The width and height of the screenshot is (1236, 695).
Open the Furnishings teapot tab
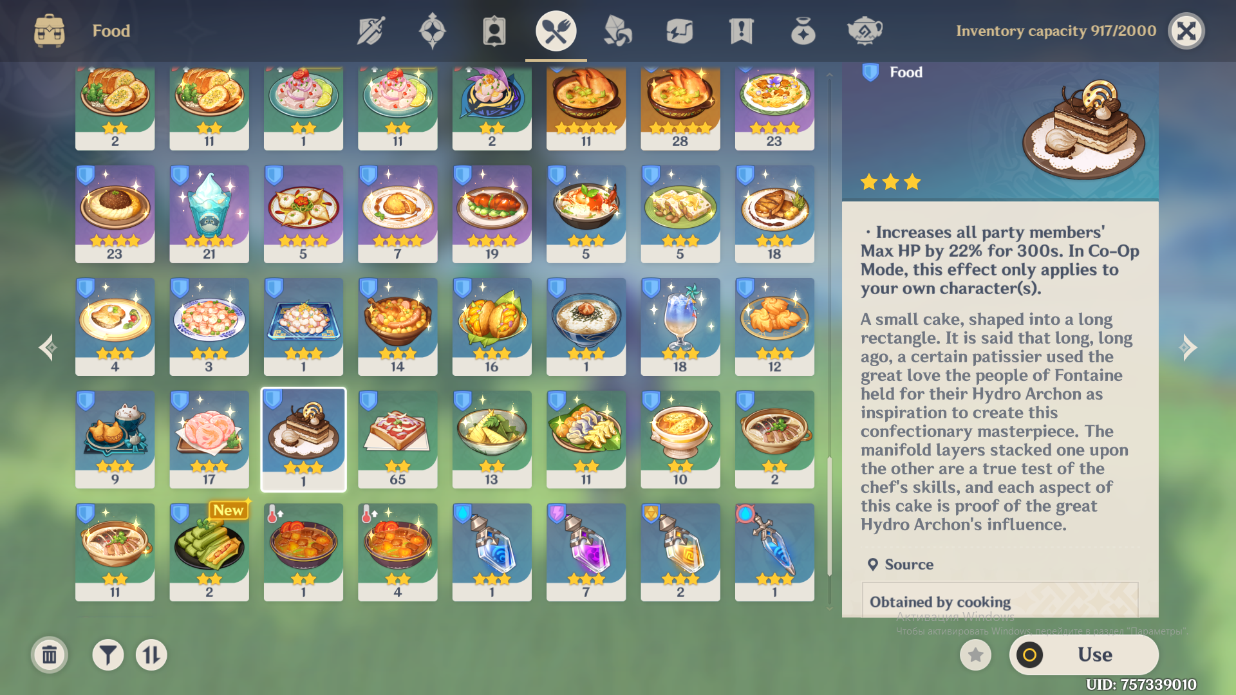(865, 31)
